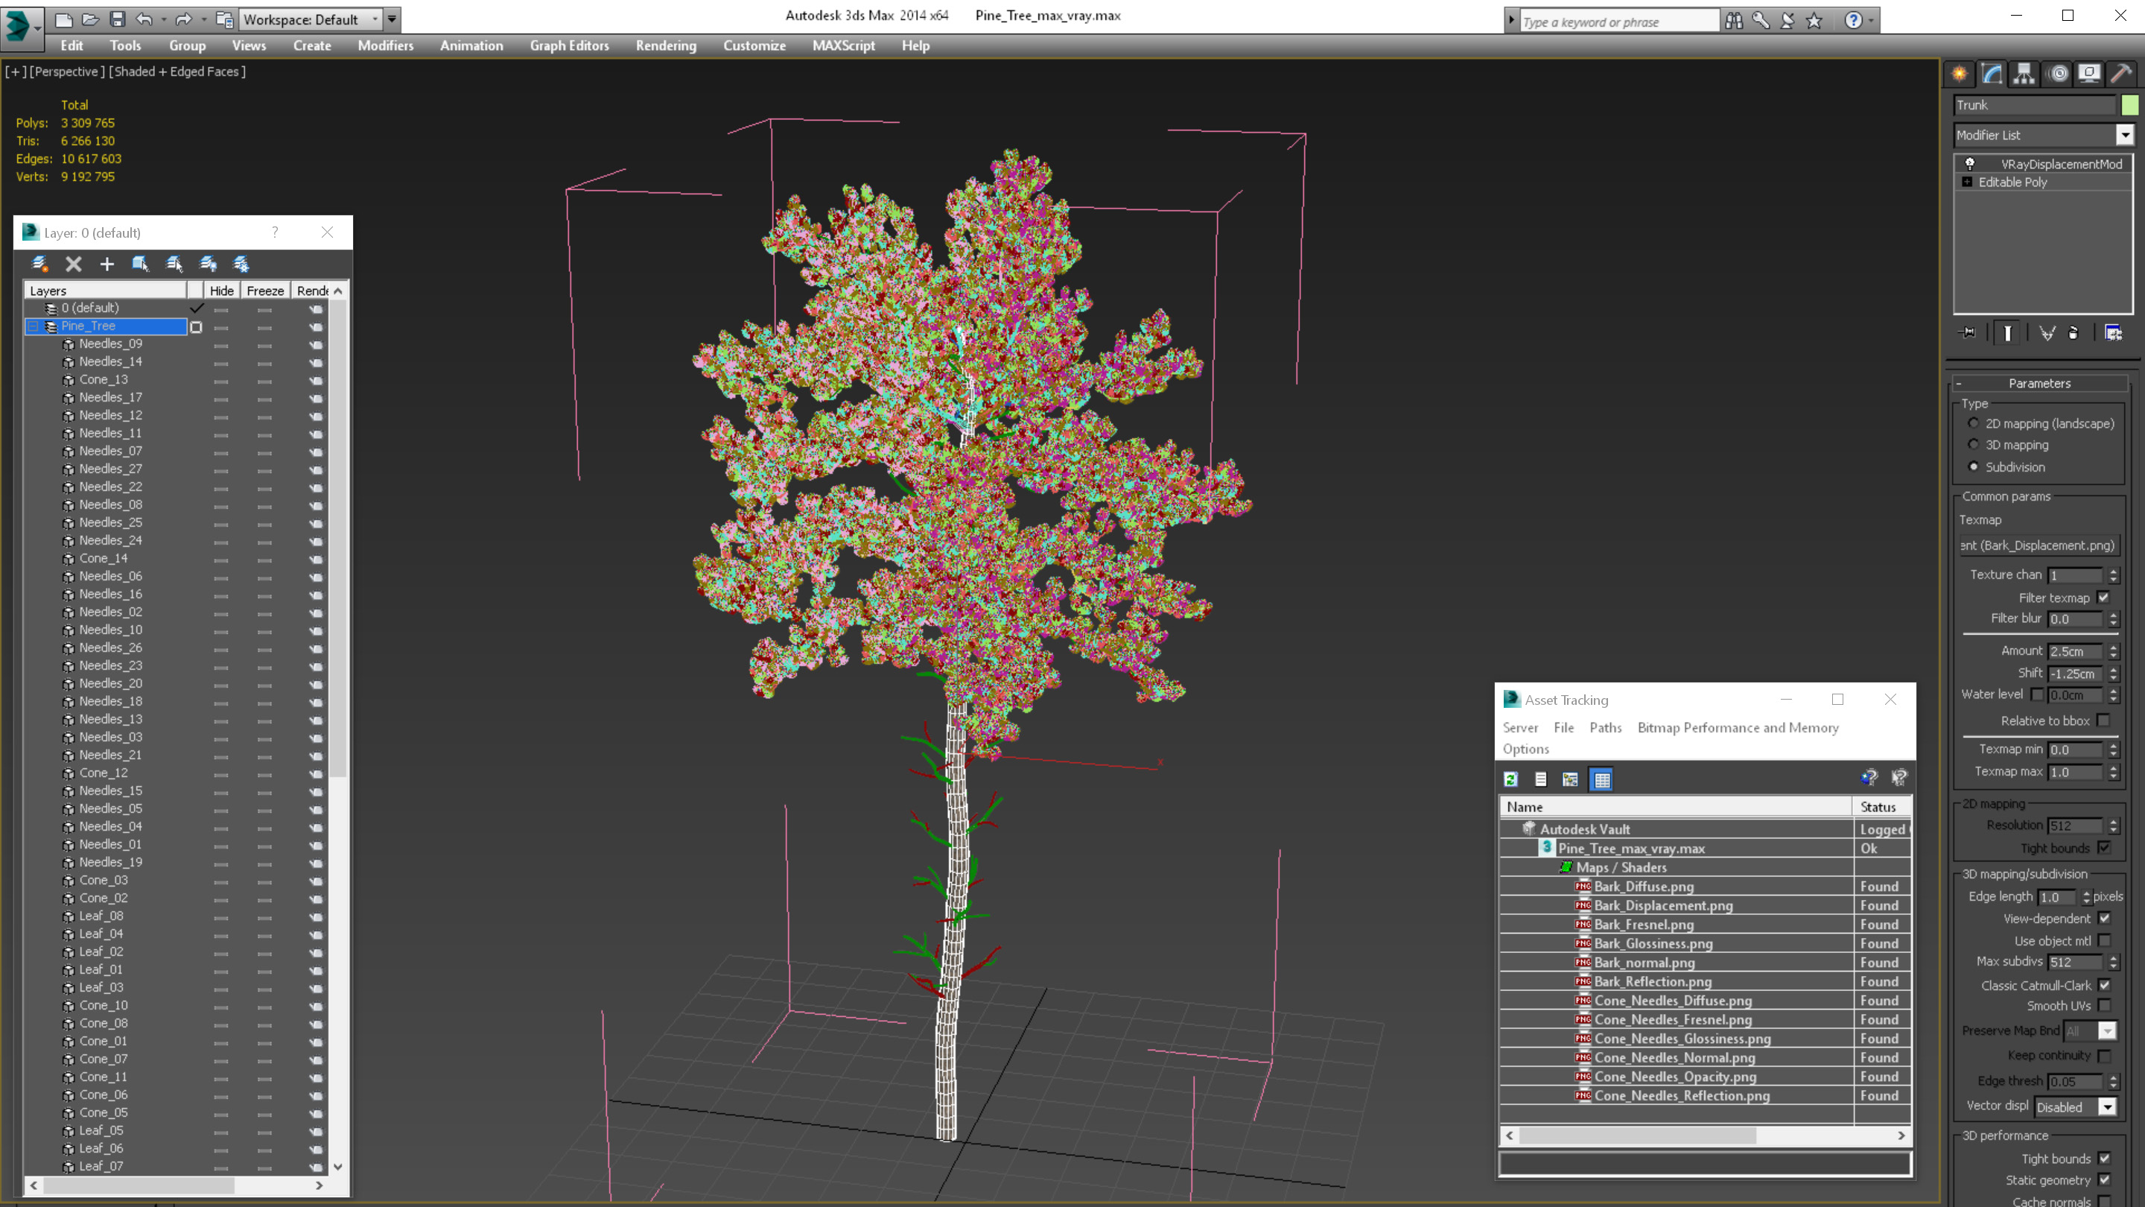
Task: Open the Utilities hammer tab
Action: click(x=2121, y=73)
